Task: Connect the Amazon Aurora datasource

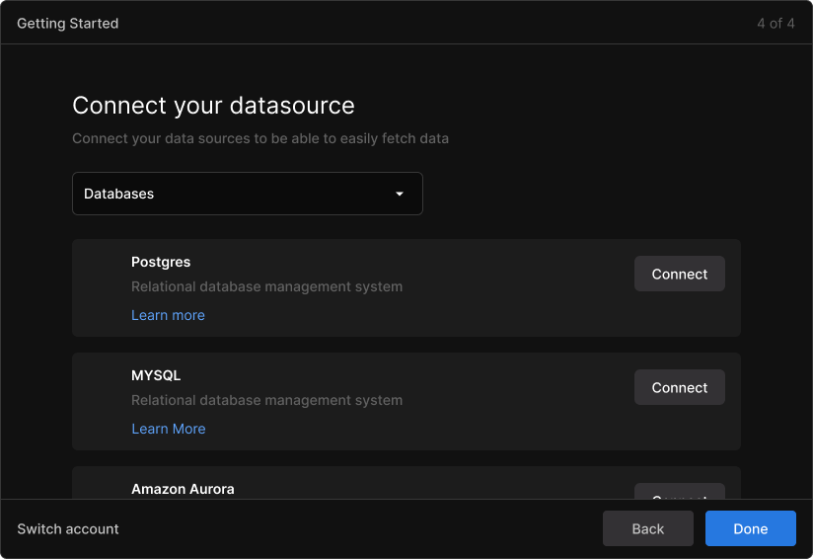Action: 679,492
